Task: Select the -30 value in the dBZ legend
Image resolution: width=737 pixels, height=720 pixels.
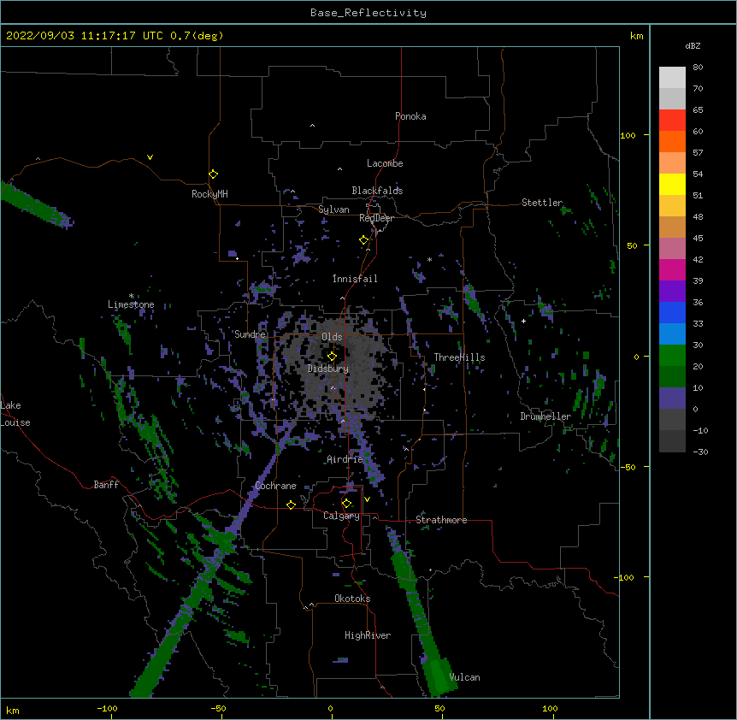Action: (x=700, y=451)
